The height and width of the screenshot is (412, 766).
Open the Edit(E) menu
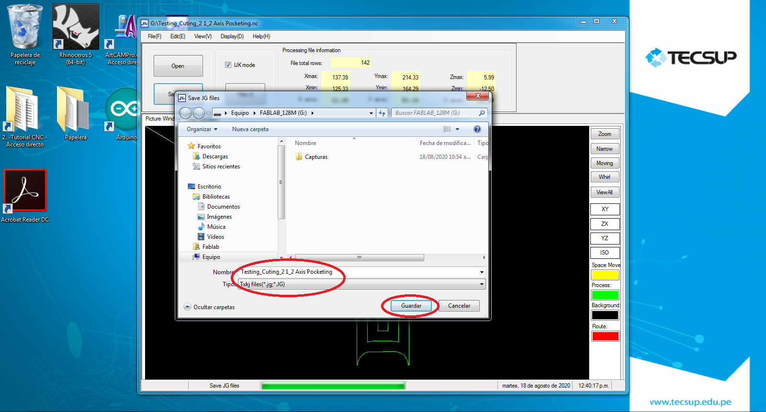[x=178, y=36]
